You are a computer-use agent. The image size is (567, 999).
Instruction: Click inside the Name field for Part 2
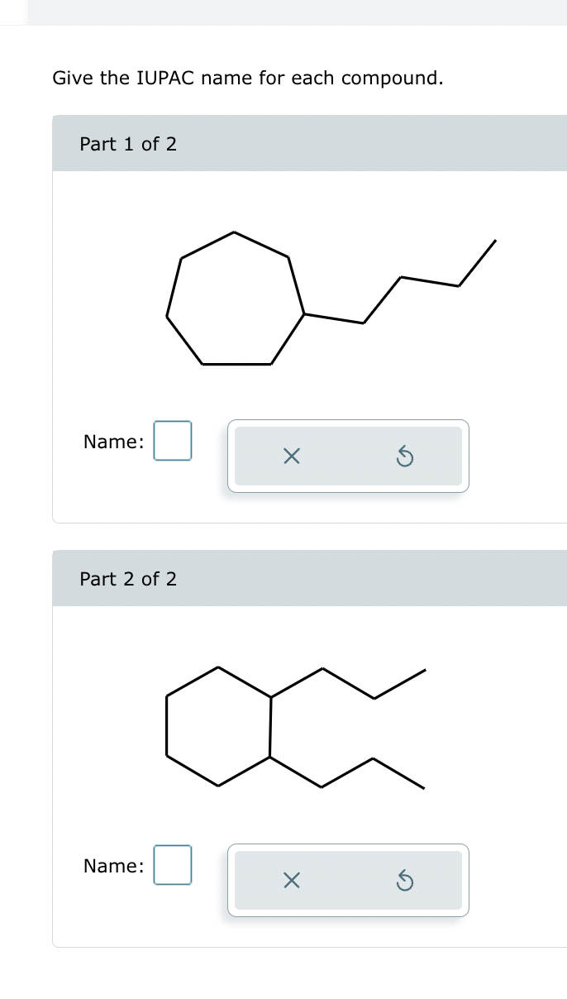pos(173,865)
